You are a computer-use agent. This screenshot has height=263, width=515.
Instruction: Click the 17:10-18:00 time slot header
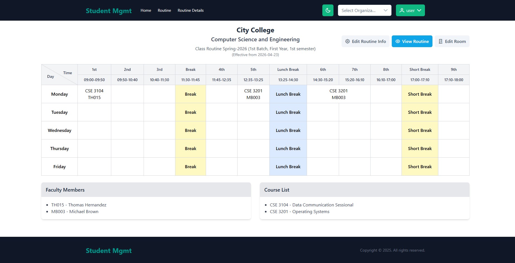tap(454, 80)
